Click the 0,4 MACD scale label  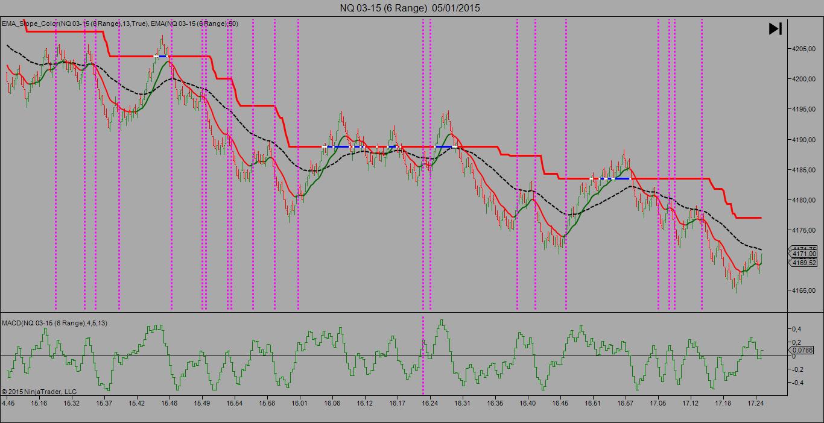point(796,330)
